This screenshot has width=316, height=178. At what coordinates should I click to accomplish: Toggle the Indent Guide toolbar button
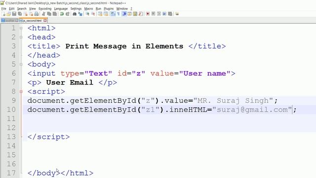point(124,14)
